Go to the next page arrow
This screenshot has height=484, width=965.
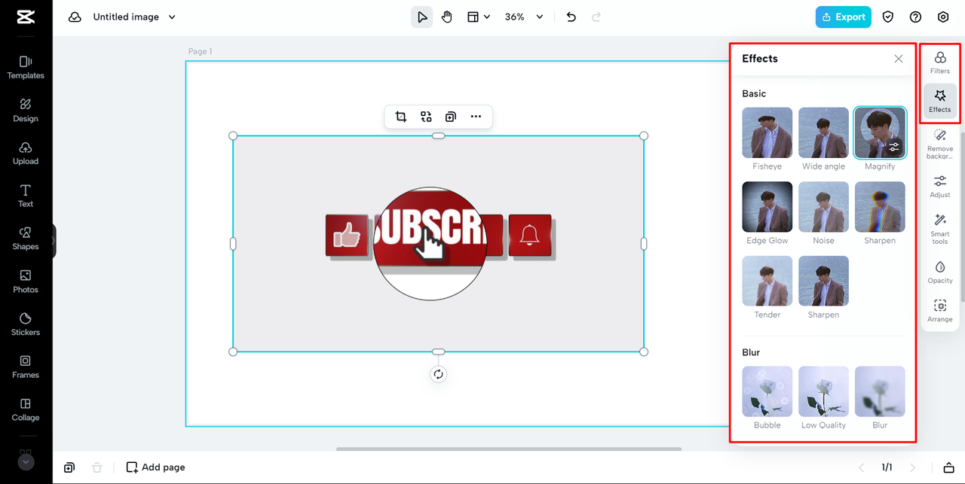(913, 467)
